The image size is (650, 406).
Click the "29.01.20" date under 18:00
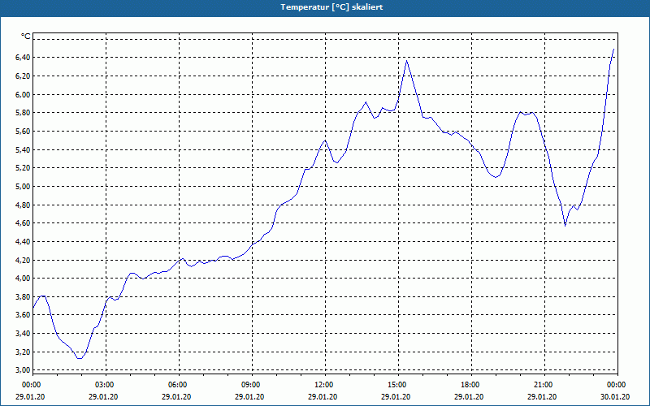pos(469,397)
